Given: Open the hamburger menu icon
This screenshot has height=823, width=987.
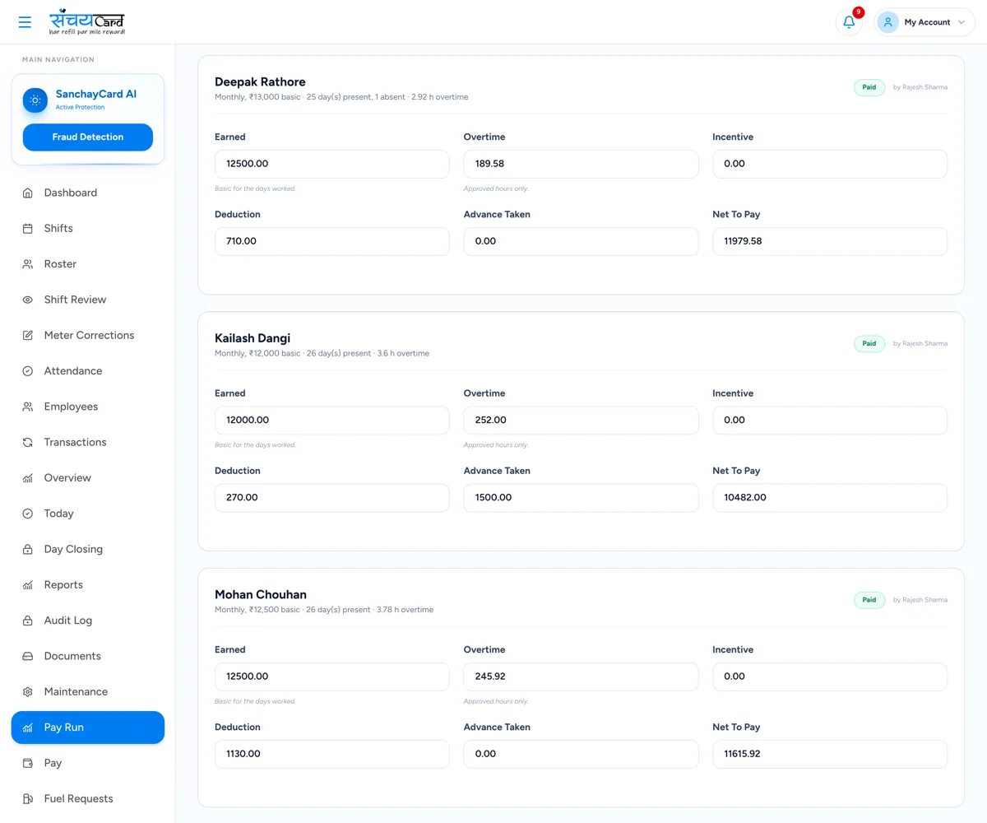Looking at the screenshot, I should click(x=25, y=22).
